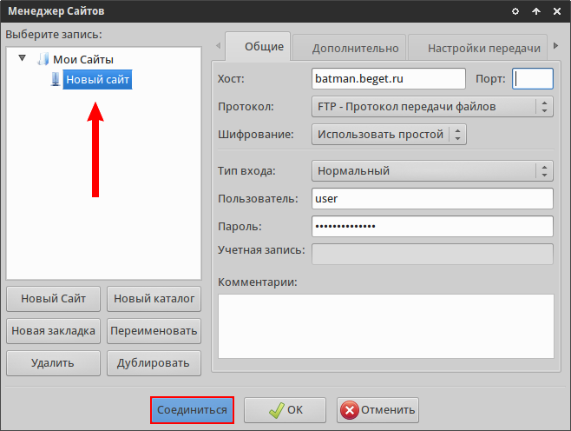
Task: Choose Переименовать for the selected site
Action: [x=154, y=331]
